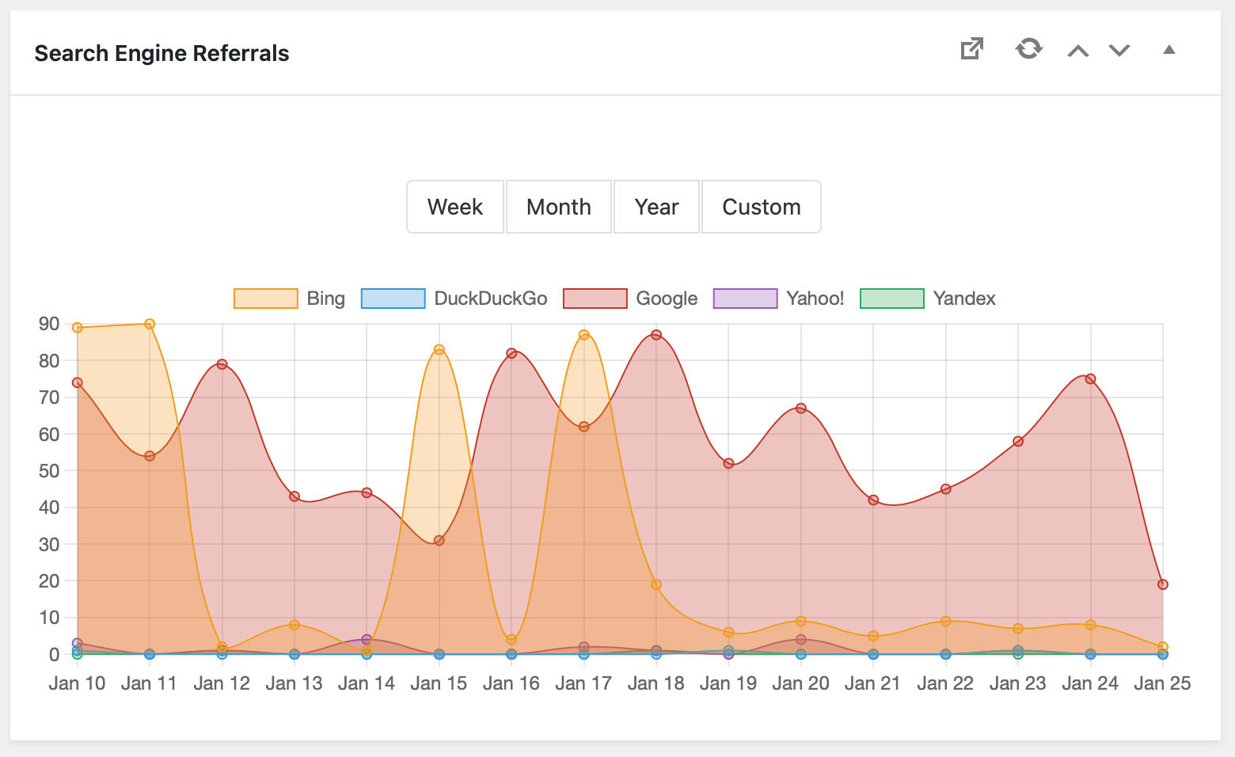Viewport: 1235px width, 757px height.
Task: Show the Year time range
Action: (x=656, y=207)
